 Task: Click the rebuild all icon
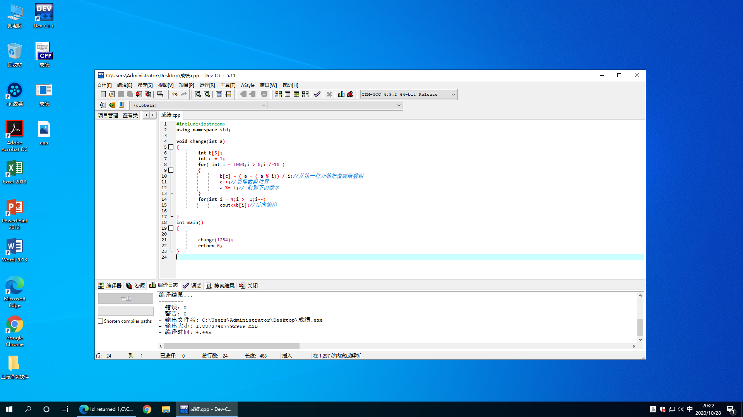[305, 94]
